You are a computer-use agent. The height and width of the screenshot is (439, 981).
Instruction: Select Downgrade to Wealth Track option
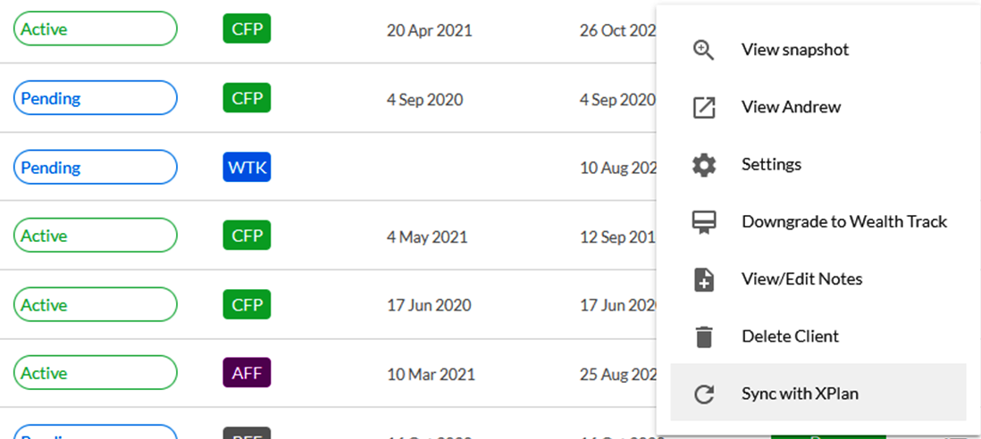[844, 221]
